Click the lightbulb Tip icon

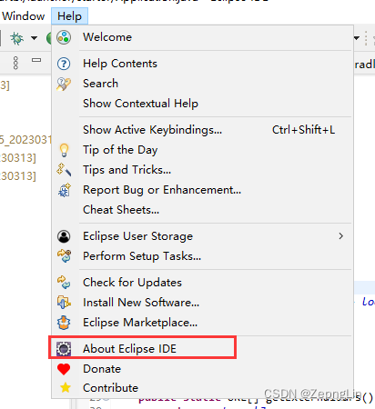pos(64,150)
